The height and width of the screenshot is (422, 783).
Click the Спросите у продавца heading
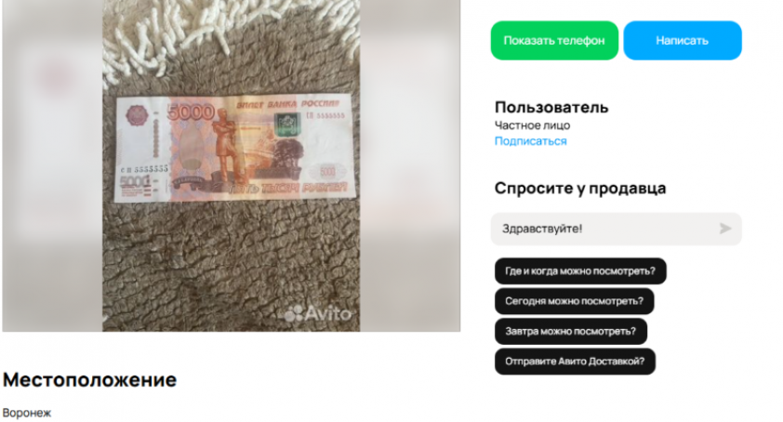click(580, 189)
